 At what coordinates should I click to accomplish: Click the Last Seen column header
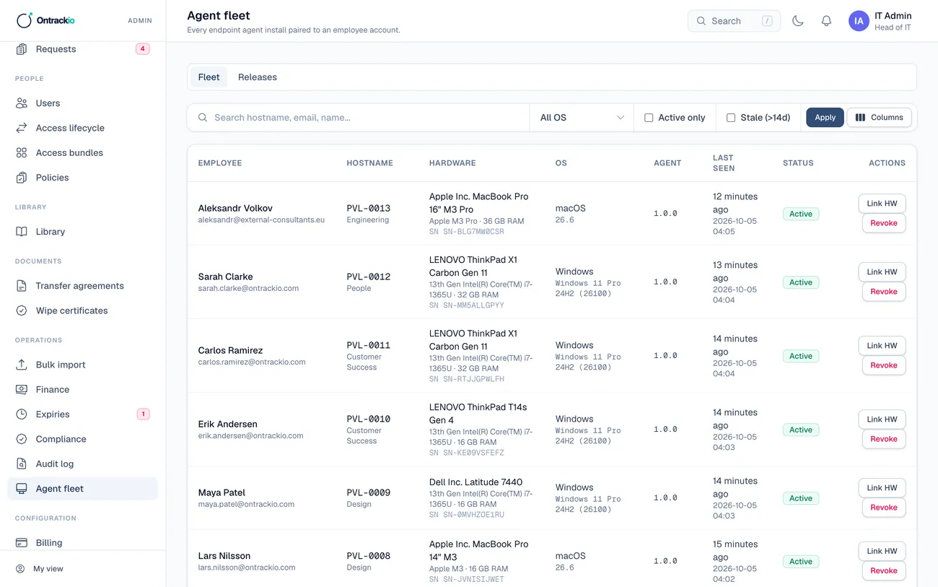pyautogui.click(x=724, y=163)
